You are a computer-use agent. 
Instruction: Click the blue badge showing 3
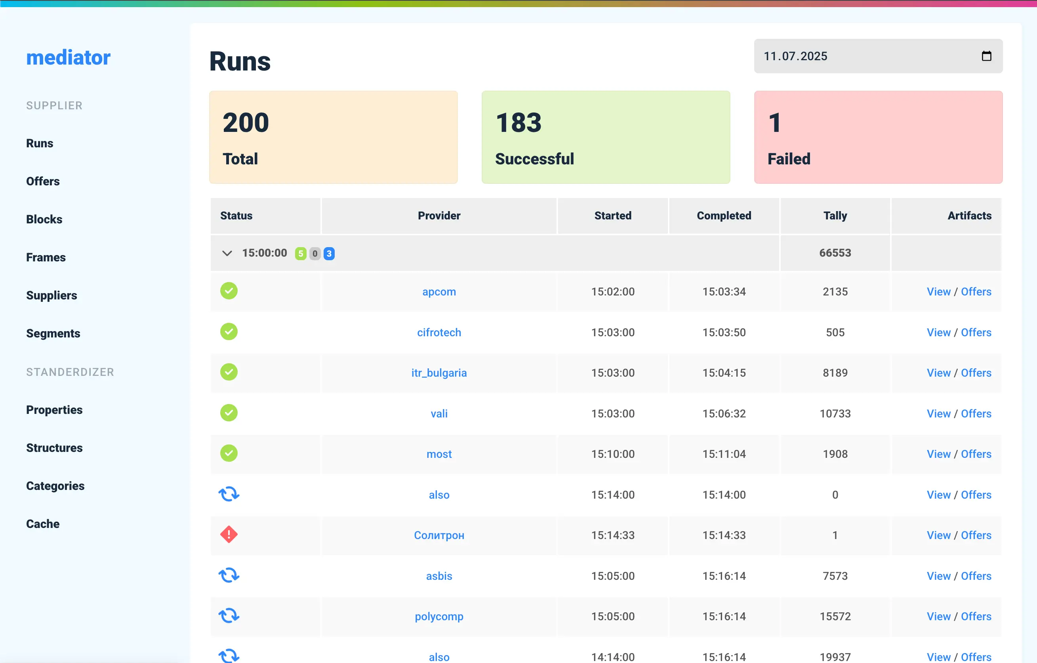pyautogui.click(x=329, y=253)
